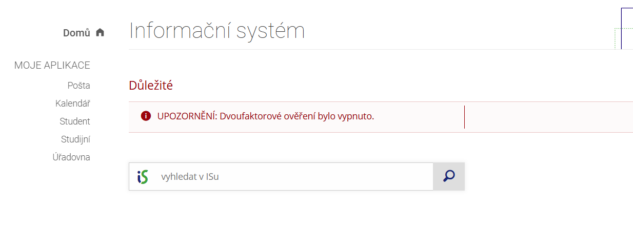Click the green-blue IS logo in search bar
This screenshot has width=633, height=228.
click(143, 177)
